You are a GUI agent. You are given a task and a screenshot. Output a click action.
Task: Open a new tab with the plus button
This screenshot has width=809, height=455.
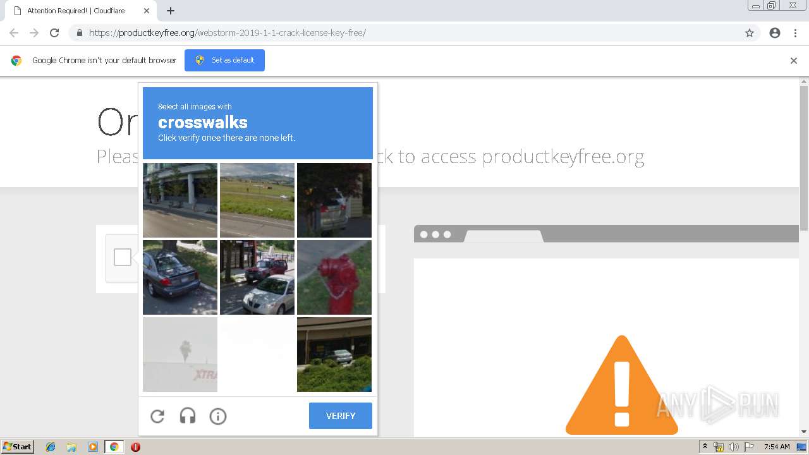click(x=171, y=11)
